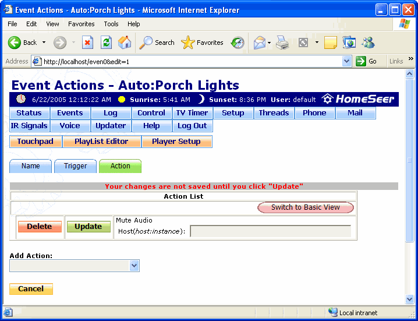Image resolution: width=418 pixels, height=321 pixels.
Task: Open the IR Signals page
Action: (29, 126)
